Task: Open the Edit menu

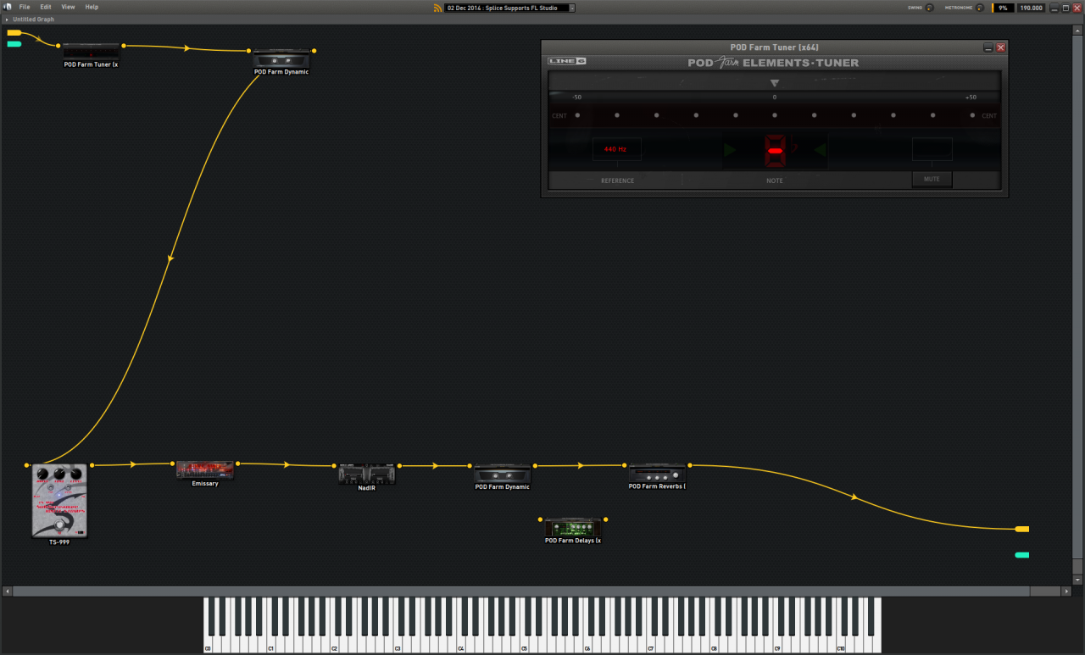Action: point(46,7)
